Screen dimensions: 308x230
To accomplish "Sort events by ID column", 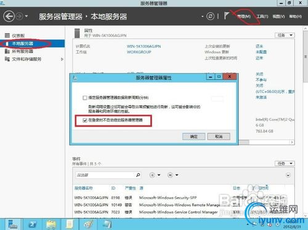I will 113,188.
